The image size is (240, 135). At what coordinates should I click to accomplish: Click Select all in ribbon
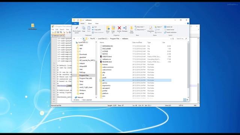[168, 27]
